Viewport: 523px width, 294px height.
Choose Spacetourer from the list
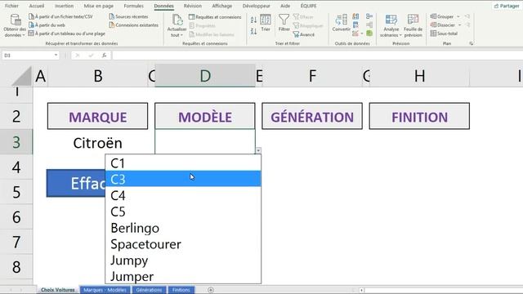click(x=183, y=244)
